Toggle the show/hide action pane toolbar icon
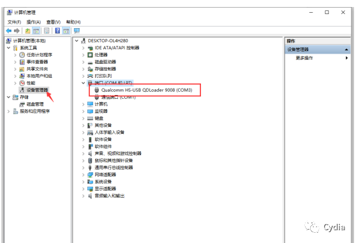 pos(66,31)
